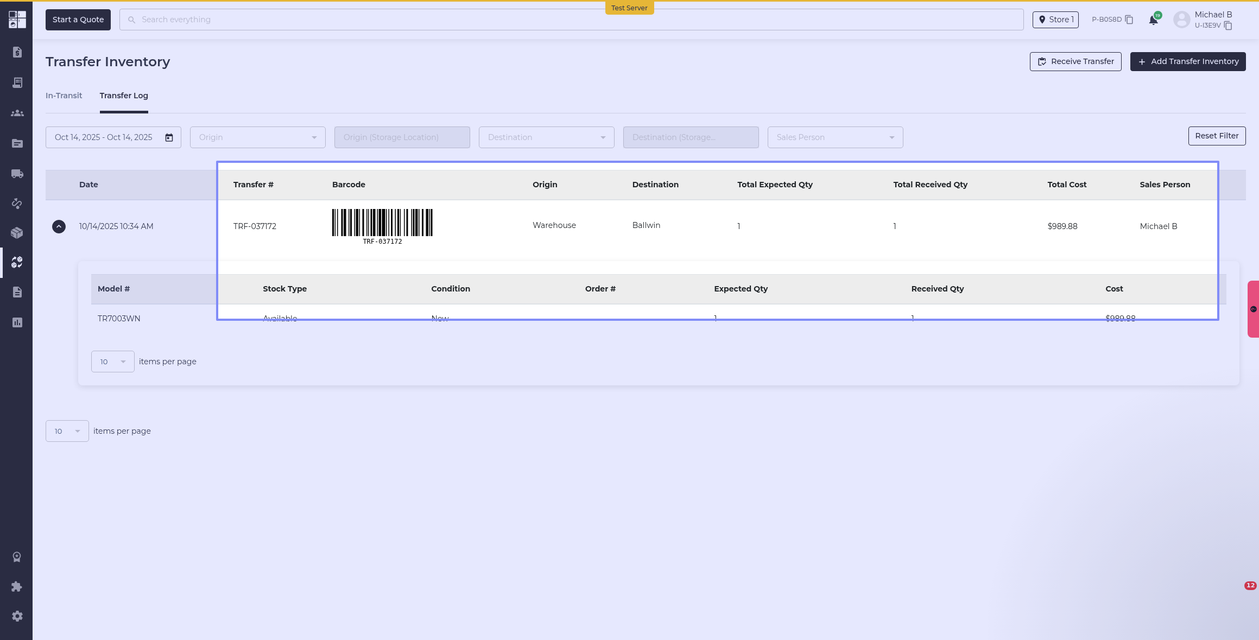Open the route path sidebar icon
Screen dimensions: 1259x640
point(17,204)
